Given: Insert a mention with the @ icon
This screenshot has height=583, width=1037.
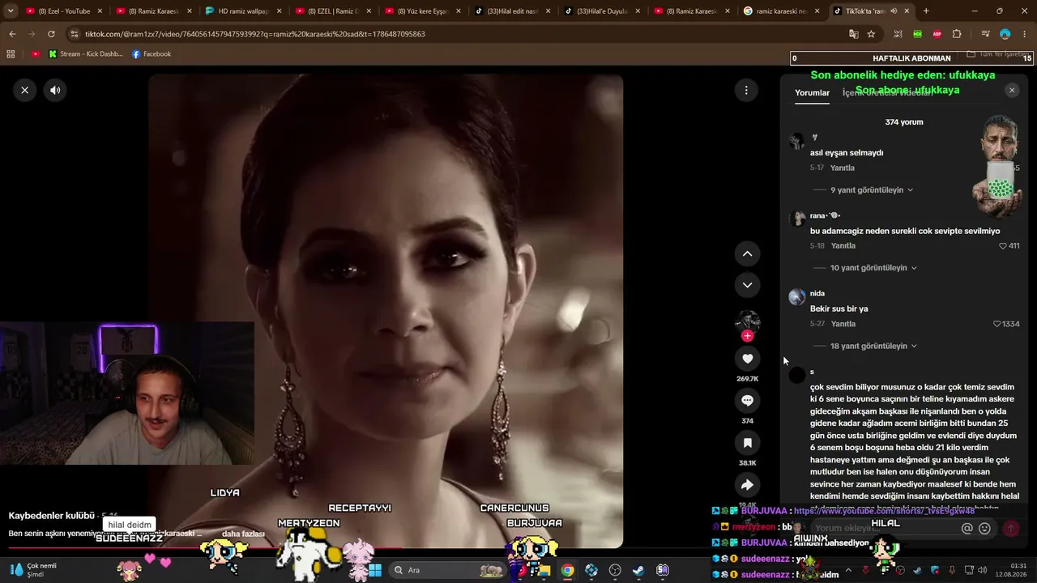Looking at the screenshot, I should 967,528.
